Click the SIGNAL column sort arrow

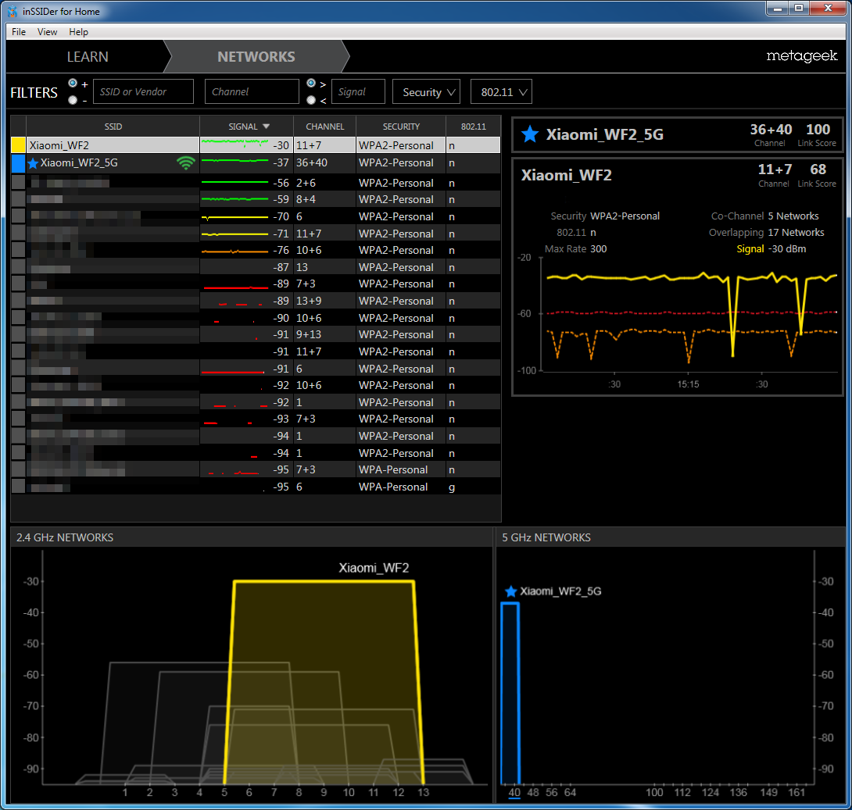point(267,127)
